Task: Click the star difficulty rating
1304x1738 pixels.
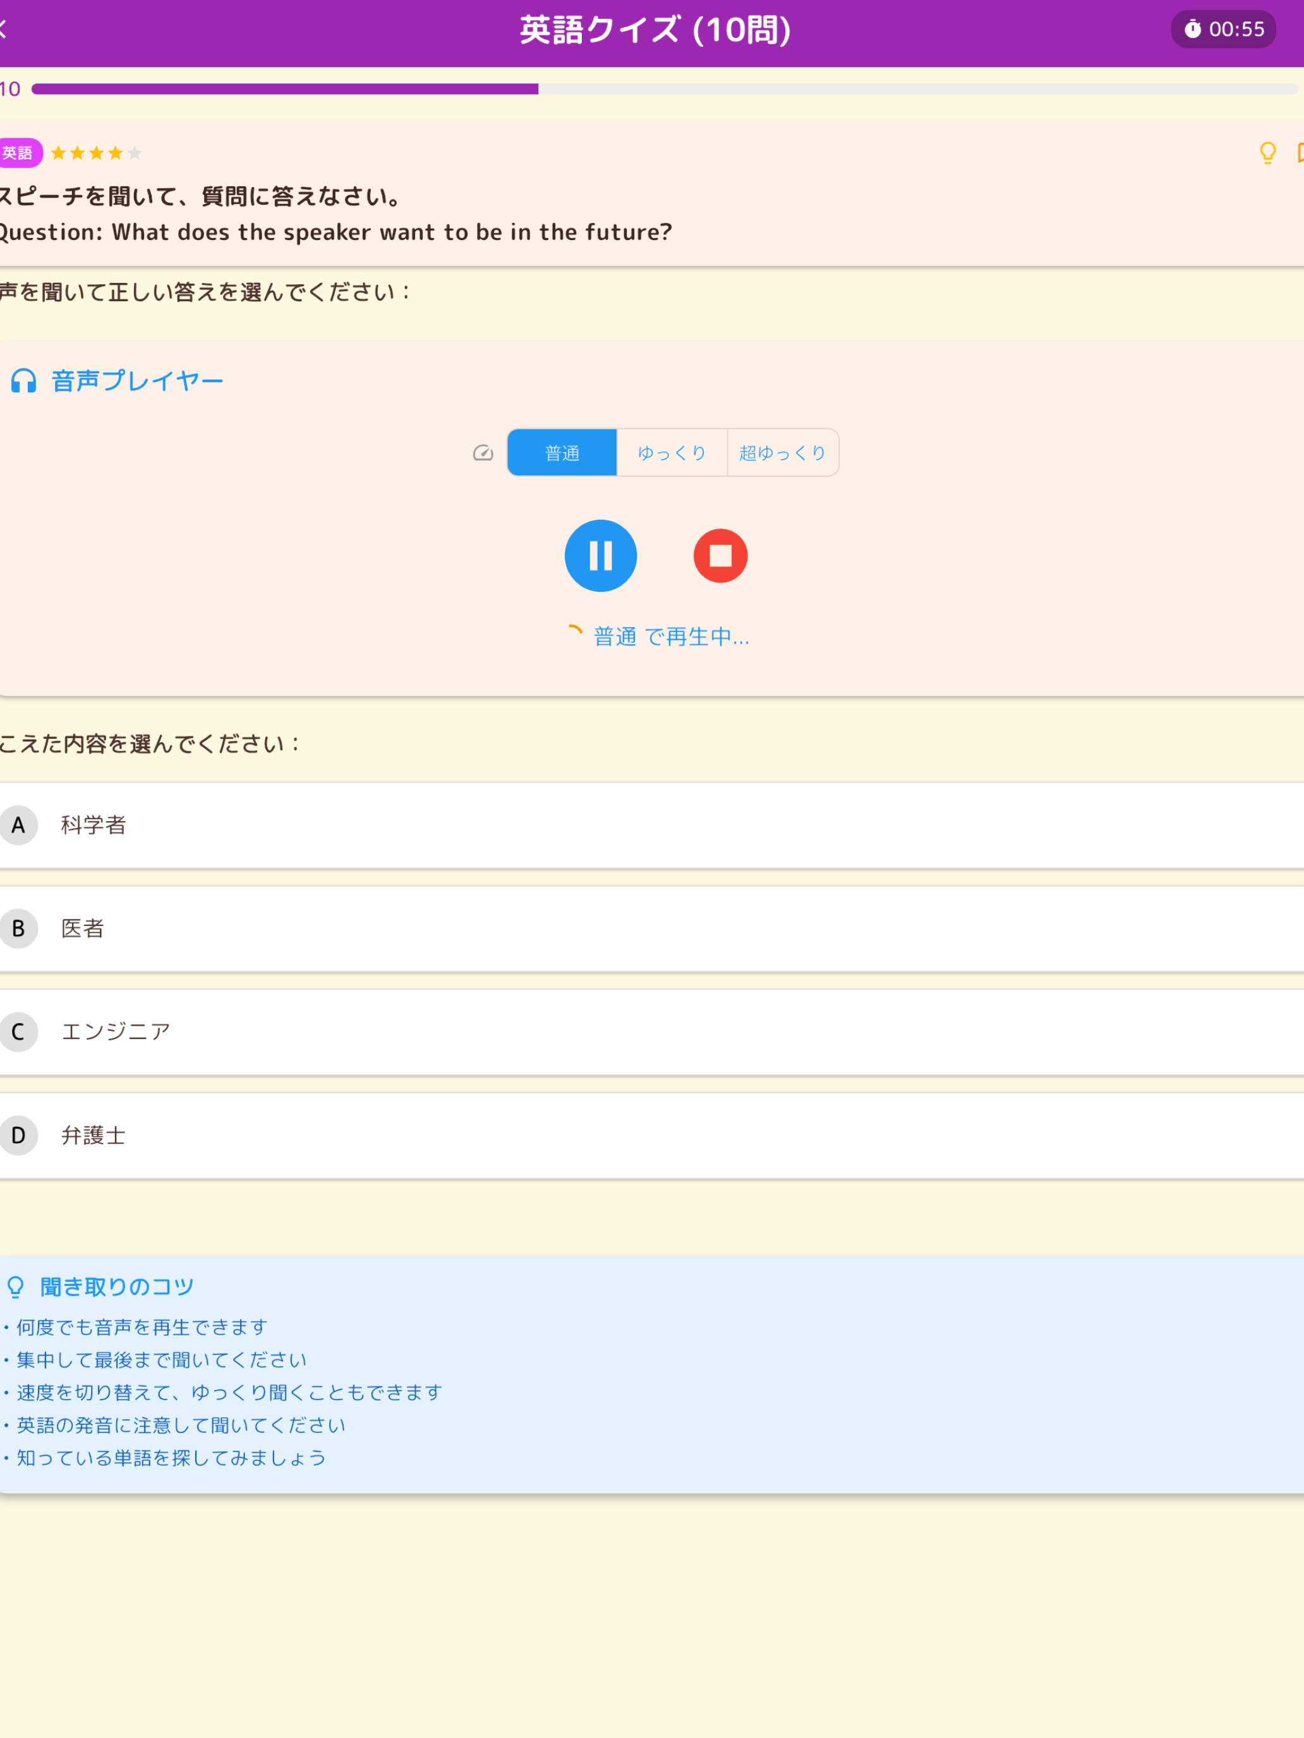Action: [x=96, y=152]
